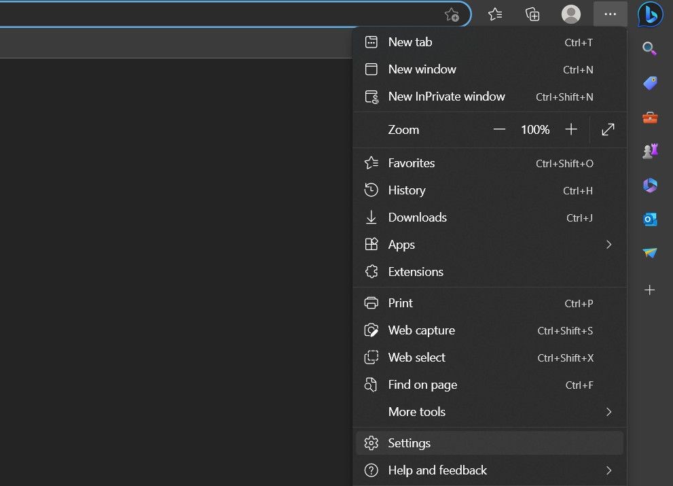Open History from the menu
The width and height of the screenshot is (673, 486).
(x=489, y=190)
